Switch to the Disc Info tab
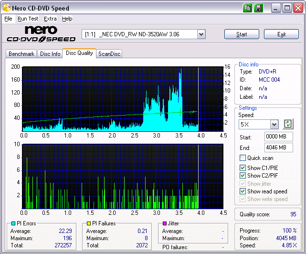 [x=50, y=53]
